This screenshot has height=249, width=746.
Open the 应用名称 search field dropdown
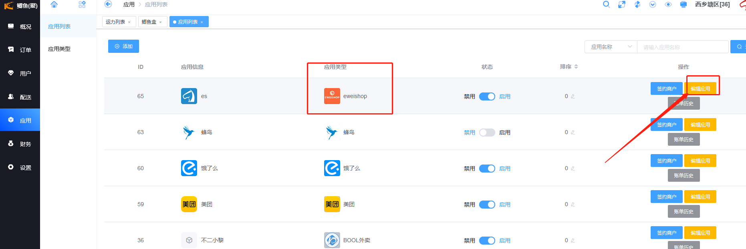pyautogui.click(x=611, y=47)
